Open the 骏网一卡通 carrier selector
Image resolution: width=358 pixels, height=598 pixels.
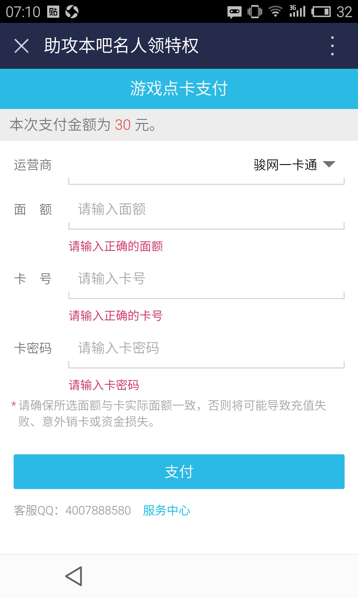(x=285, y=165)
